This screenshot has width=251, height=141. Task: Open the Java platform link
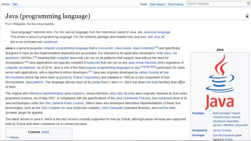pyautogui.click(x=35, y=82)
